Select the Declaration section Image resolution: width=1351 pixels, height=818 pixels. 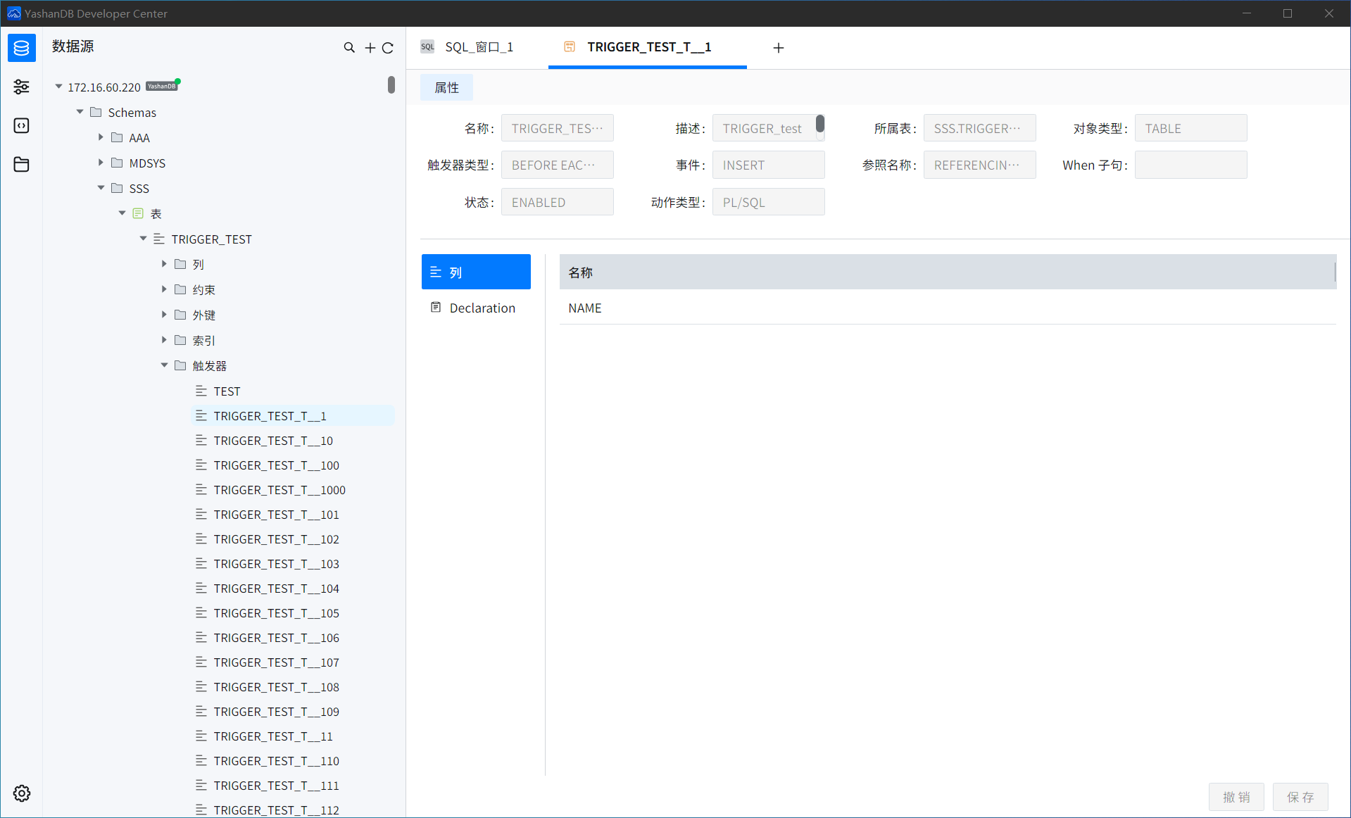482,308
